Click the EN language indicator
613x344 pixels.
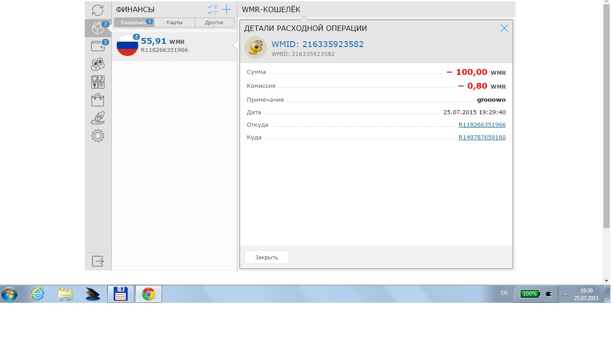click(504, 293)
